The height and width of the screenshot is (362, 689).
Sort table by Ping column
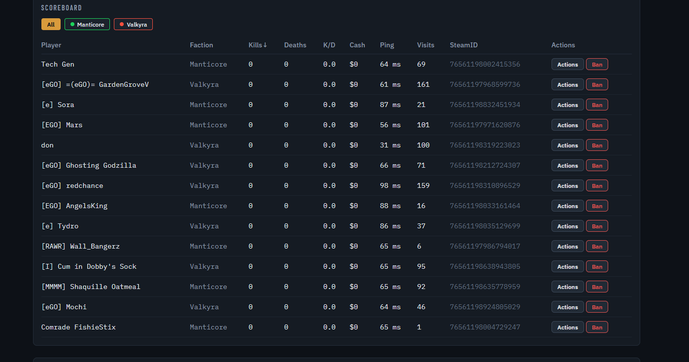387,45
